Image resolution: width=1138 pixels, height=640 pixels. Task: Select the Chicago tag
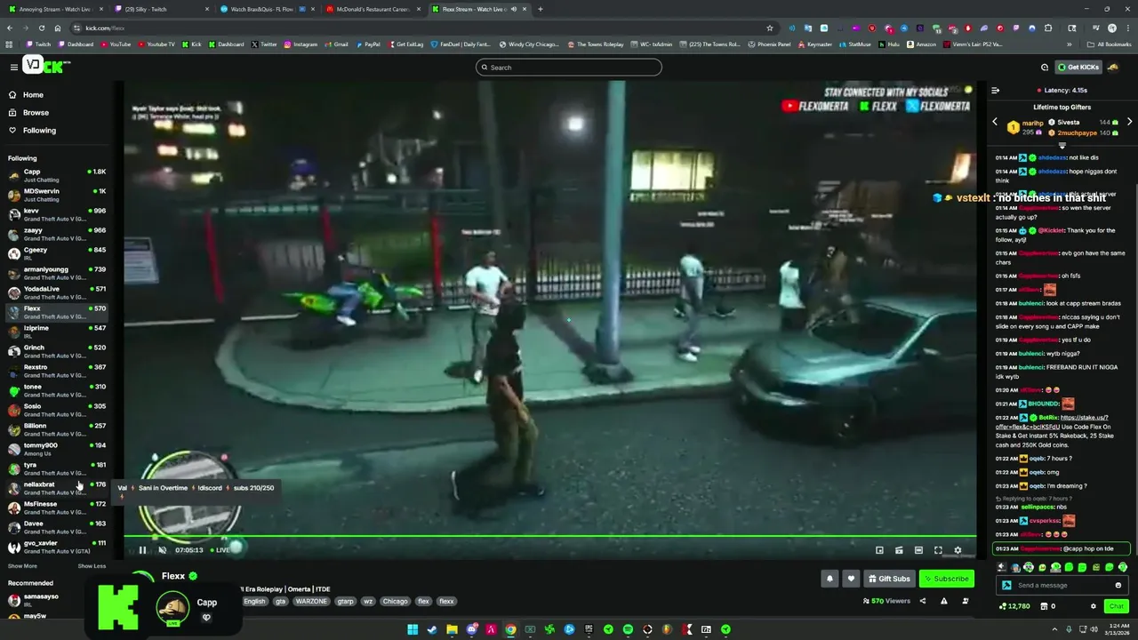point(395,601)
